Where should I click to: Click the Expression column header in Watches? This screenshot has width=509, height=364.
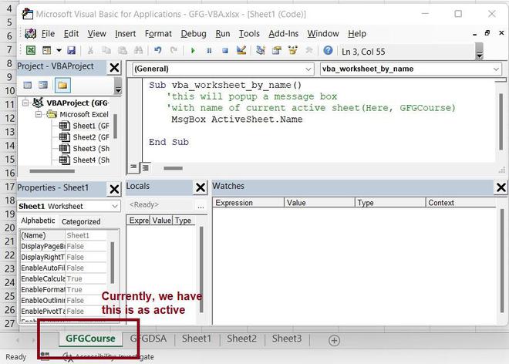coord(248,203)
